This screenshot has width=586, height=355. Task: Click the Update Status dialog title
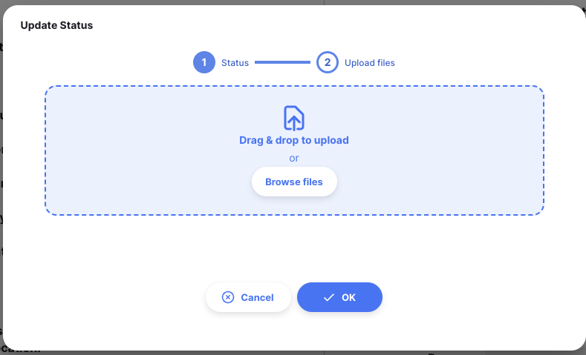coord(56,25)
